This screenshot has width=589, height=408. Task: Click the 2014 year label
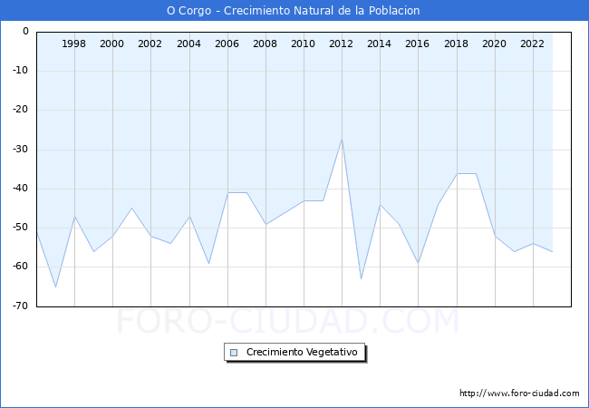(379, 44)
